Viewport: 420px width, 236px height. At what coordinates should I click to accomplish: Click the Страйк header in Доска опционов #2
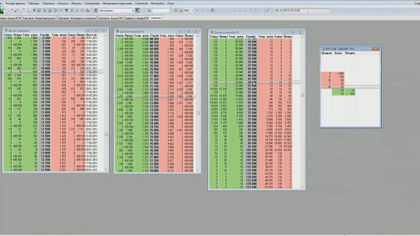pyautogui.click(x=155, y=35)
